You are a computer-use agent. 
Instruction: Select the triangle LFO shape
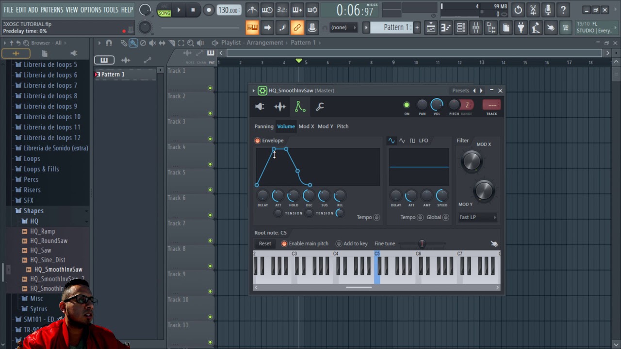pyautogui.click(x=402, y=141)
